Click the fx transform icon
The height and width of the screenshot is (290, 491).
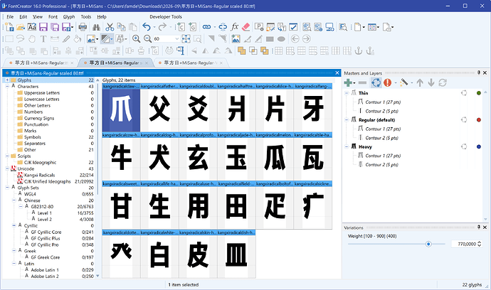click(235, 27)
